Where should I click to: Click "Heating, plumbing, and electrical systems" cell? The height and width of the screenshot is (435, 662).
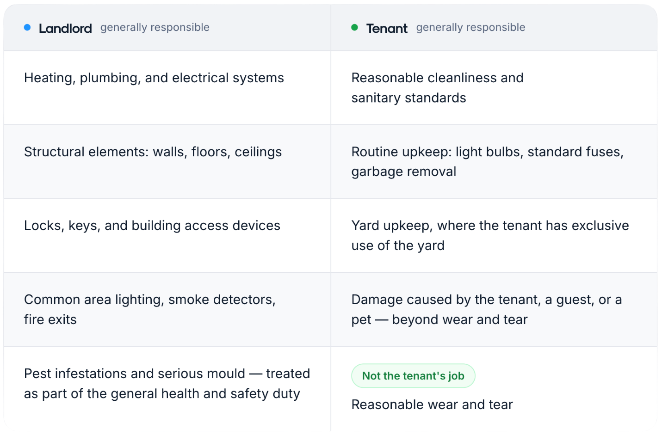(167, 88)
